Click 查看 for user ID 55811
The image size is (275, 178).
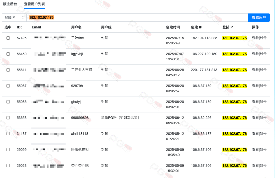coord(255,70)
